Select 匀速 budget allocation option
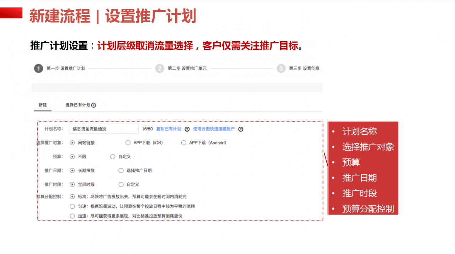 (x=73, y=206)
